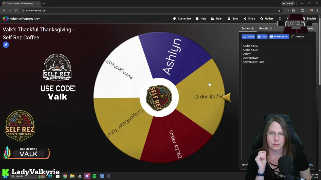This screenshot has height=180, width=321.
Task: Share this wheel
Action: coord(249,19)
